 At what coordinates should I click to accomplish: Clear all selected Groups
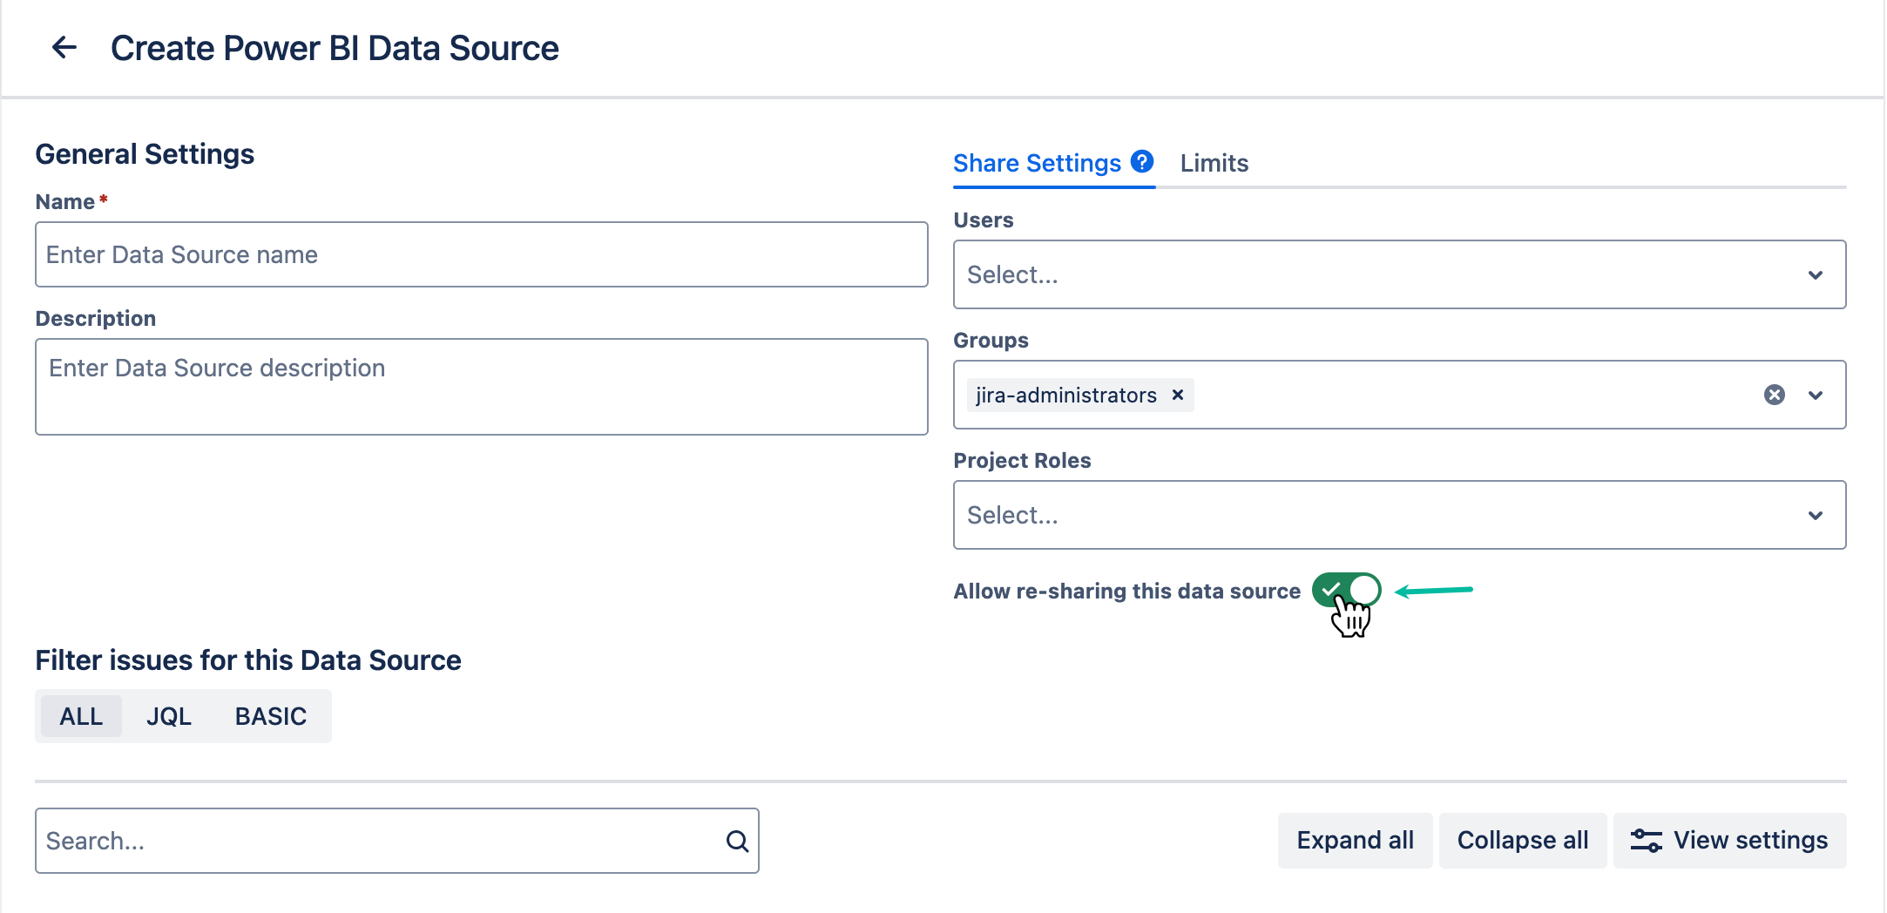(x=1774, y=395)
